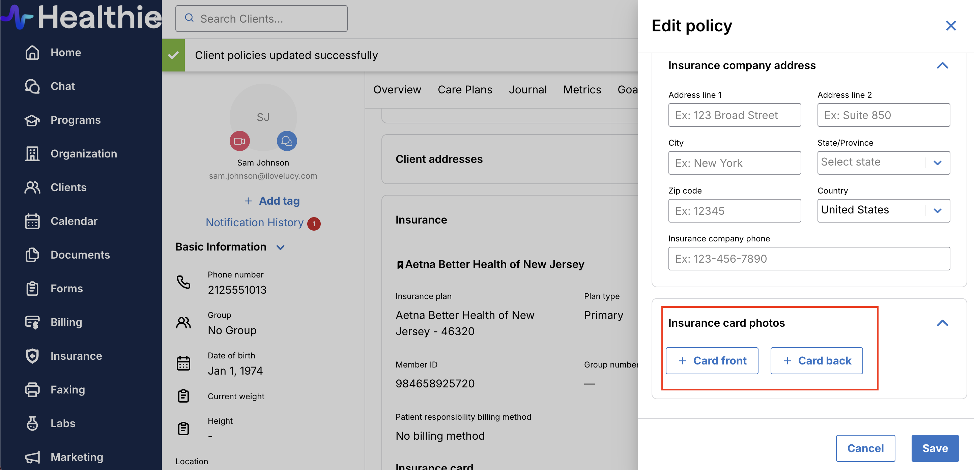Collapse the Insurance card photos section
This screenshot has height=470, width=974.
(x=942, y=323)
